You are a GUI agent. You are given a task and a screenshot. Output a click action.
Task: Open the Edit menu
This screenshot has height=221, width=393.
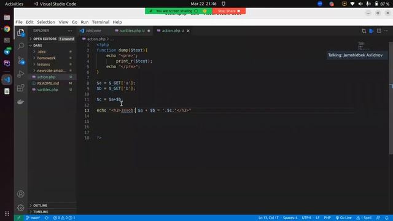pos(29,22)
